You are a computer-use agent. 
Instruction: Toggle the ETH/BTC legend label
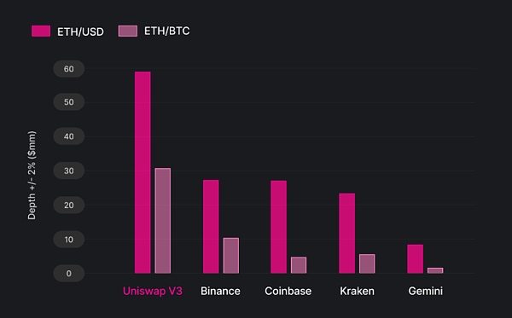(x=167, y=31)
